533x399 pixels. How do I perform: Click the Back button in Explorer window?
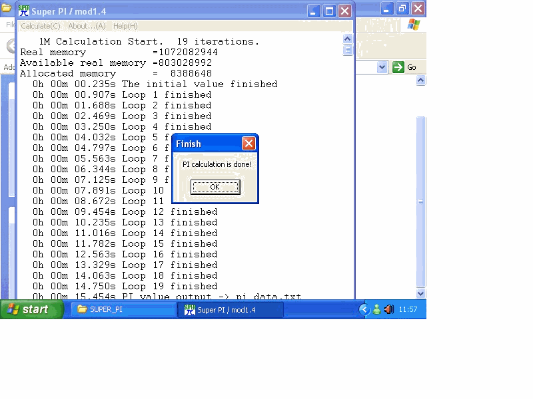[x=11, y=46]
